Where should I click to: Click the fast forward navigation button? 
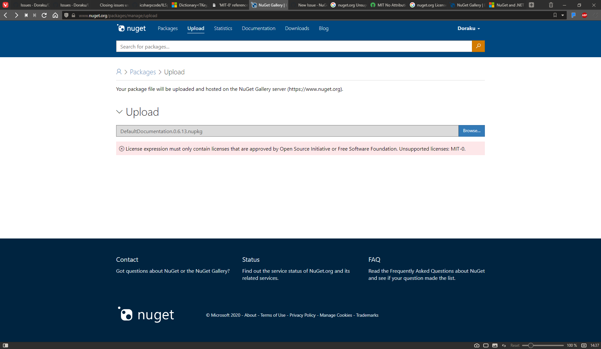(35, 15)
